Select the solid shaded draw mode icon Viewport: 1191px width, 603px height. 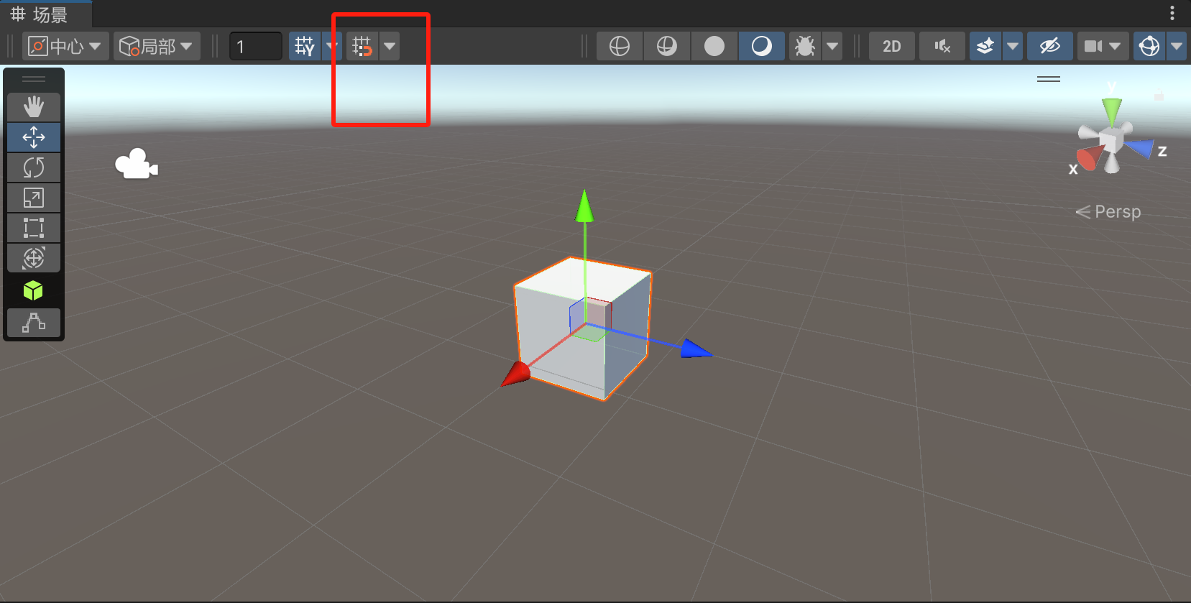pyautogui.click(x=714, y=46)
